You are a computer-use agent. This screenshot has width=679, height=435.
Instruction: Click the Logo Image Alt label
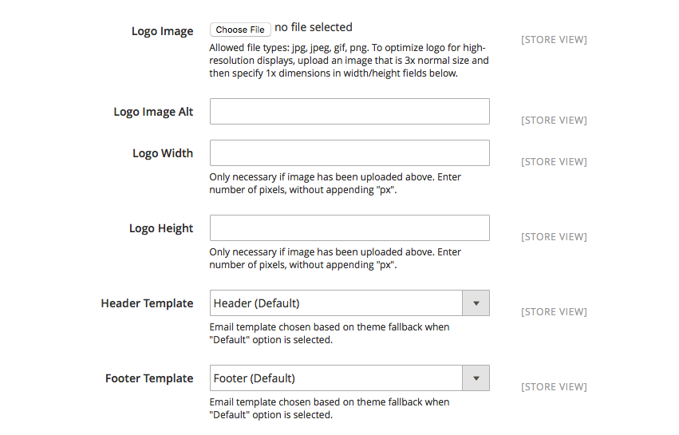[x=153, y=112]
